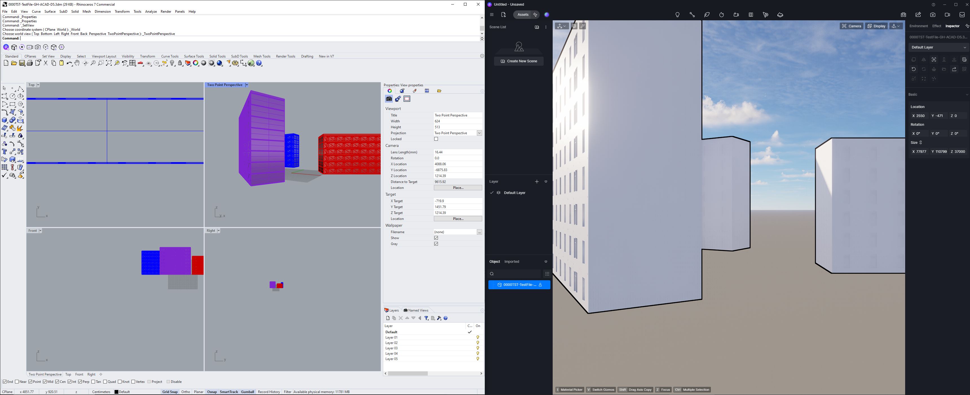The image size is (970, 395).
Task: Open the light bulb tool in D5 toolbar
Action: coord(677,15)
